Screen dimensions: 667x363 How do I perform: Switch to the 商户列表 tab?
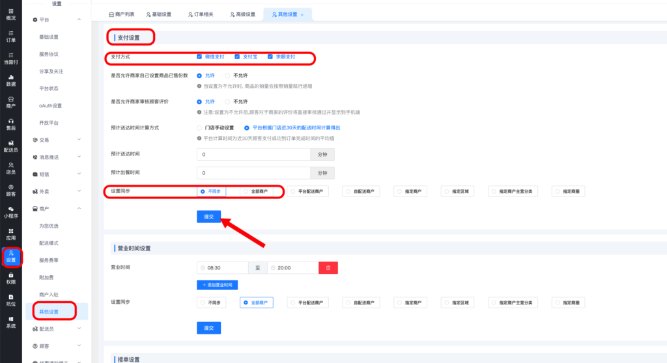click(x=121, y=14)
